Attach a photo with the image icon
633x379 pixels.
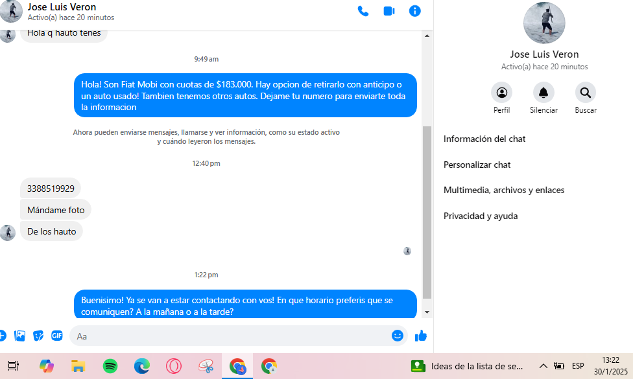coord(19,336)
